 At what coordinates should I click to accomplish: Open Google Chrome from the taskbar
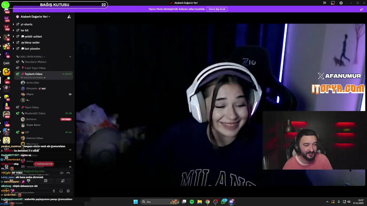208,202
